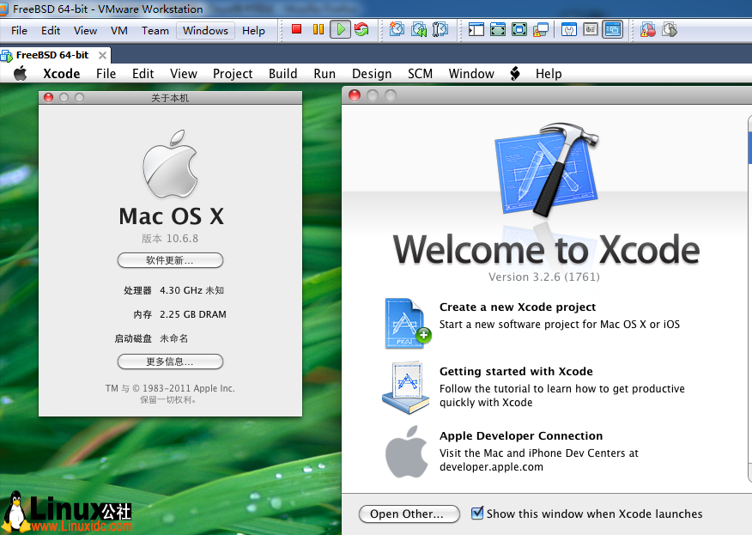Open the Getting started with Xcode tutorial icon

click(x=406, y=387)
